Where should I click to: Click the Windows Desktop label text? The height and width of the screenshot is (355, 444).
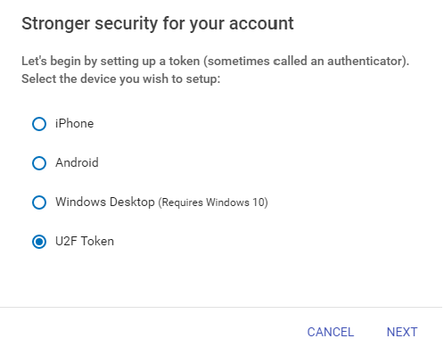tap(105, 202)
